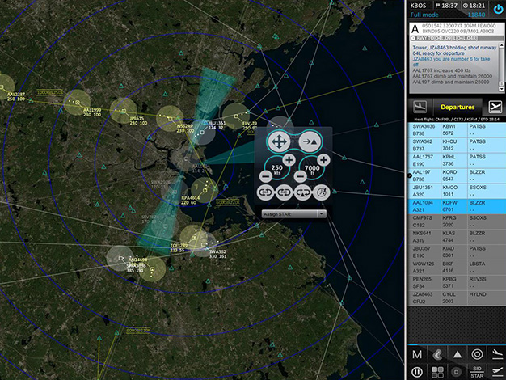This screenshot has height=380, width=506.
Task: Increase the 7000 ft altitude
Action: (323, 159)
